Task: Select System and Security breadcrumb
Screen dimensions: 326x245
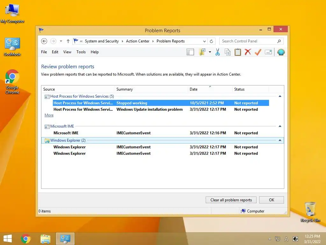Action: (102, 41)
